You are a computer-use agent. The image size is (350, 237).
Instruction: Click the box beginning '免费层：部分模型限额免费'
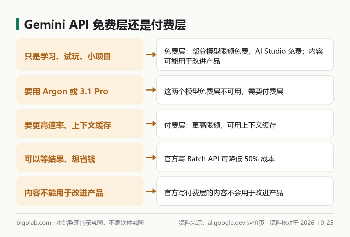(245, 54)
